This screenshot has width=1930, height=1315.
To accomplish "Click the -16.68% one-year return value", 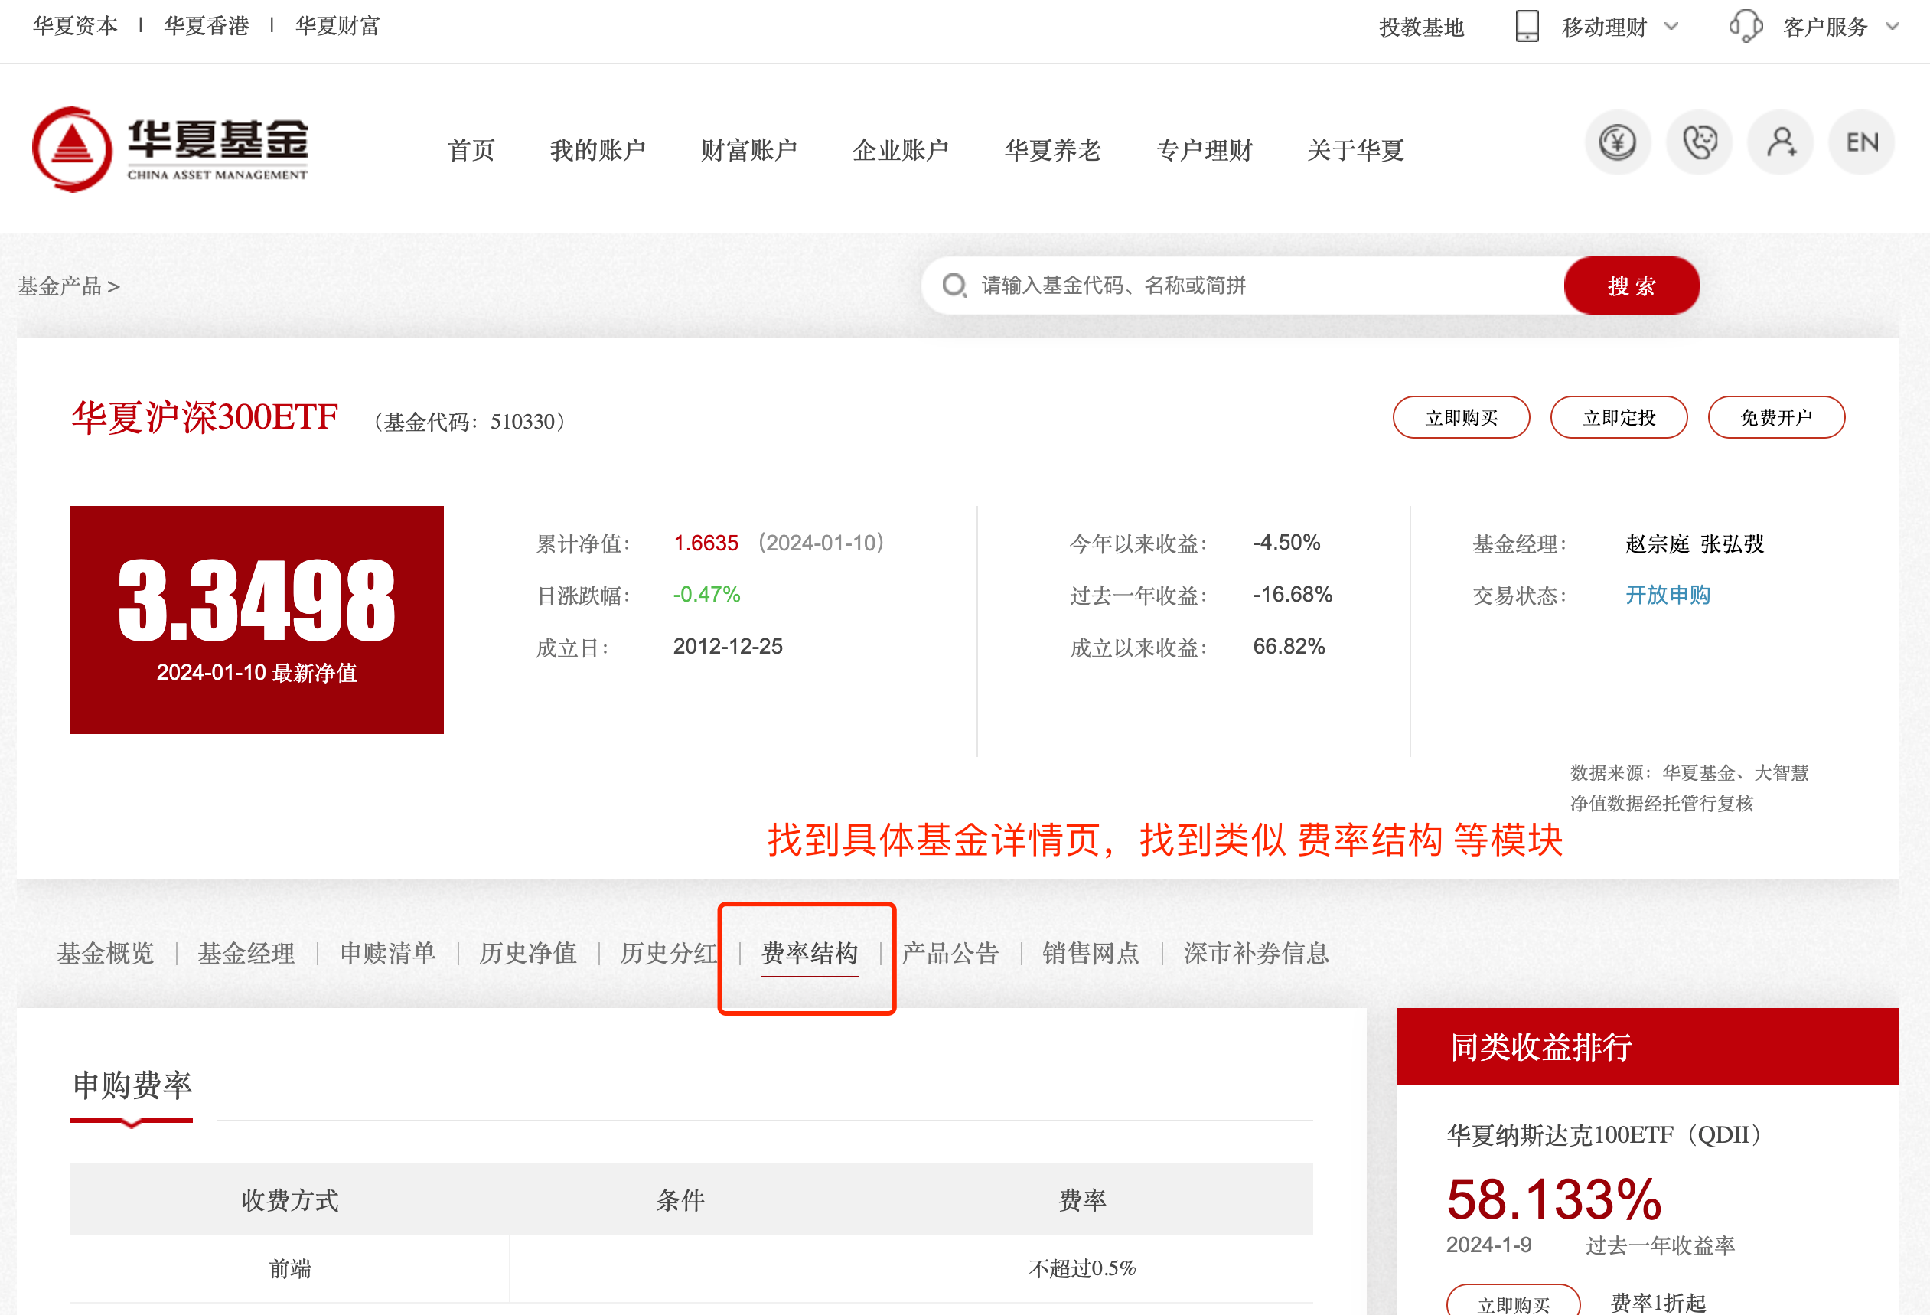I will [1293, 594].
